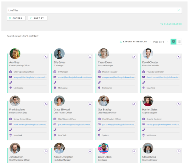Screen dimensions: 189x163
Task: Open David Chester's profile photo
Action: click(x=148, y=54)
